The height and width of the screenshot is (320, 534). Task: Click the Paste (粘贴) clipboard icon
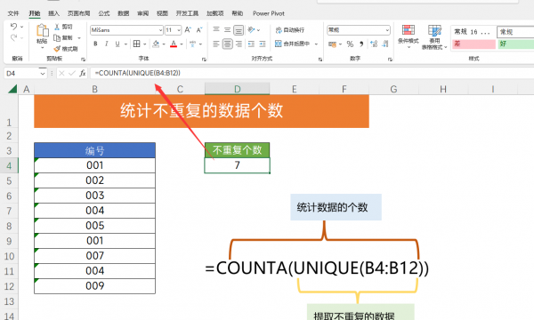tap(42, 30)
